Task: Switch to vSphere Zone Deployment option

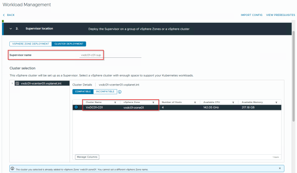Action: [30, 44]
